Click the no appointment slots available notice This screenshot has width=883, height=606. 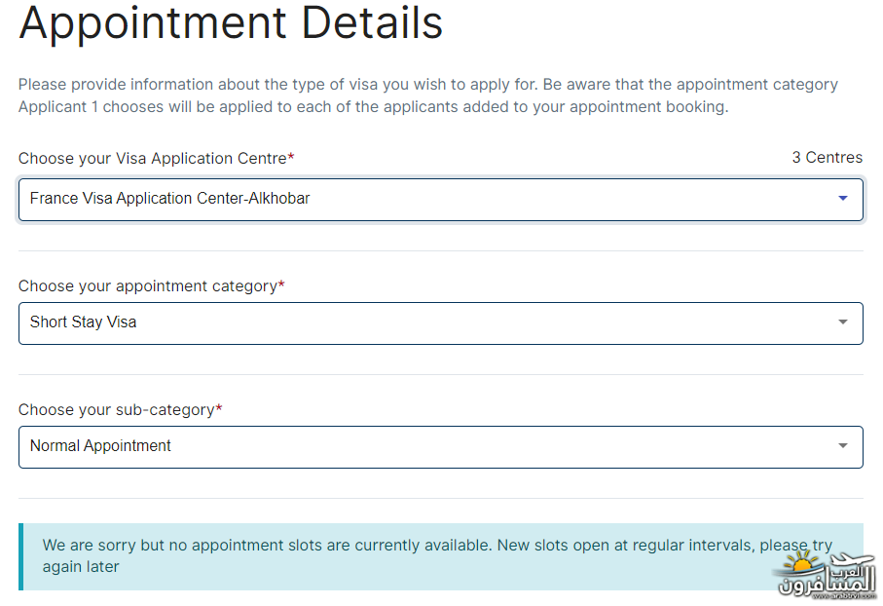coord(440,556)
